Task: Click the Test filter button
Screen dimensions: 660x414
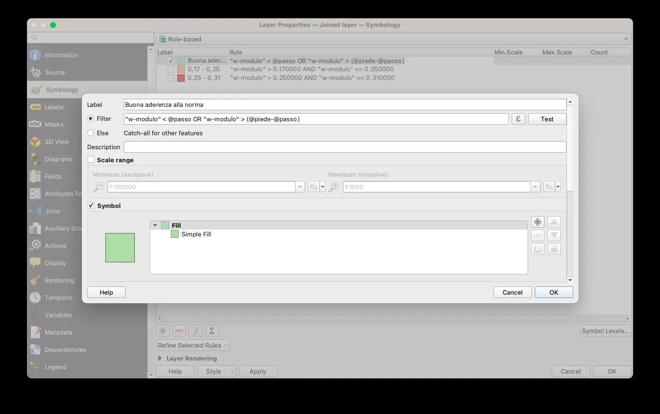Action: pos(547,119)
